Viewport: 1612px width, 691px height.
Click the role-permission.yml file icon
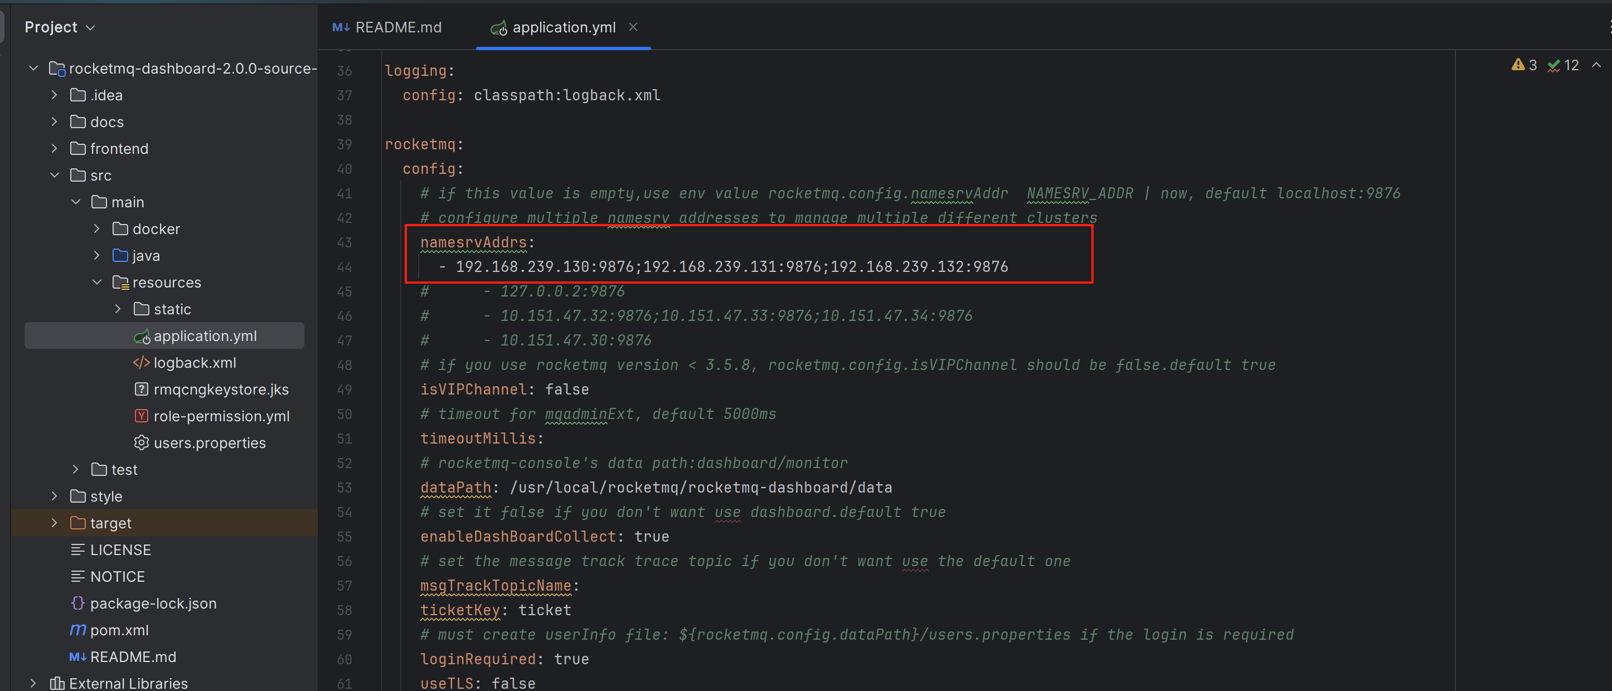142,416
